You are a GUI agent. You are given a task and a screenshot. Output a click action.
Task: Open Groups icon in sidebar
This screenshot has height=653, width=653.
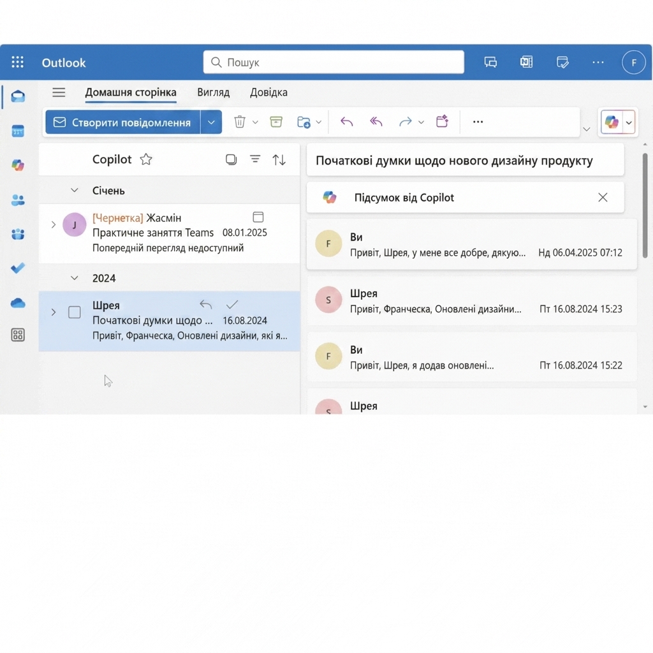click(x=18, y=234)
